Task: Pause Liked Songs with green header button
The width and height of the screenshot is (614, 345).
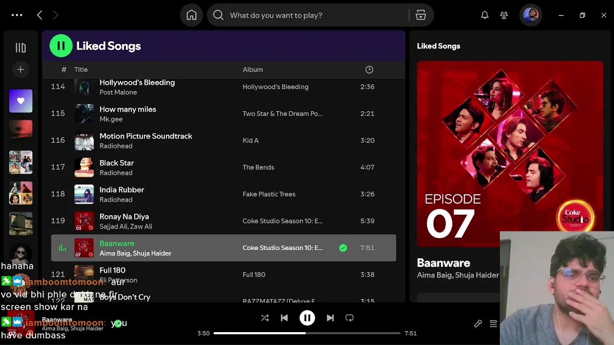Action: click(61, 46)
